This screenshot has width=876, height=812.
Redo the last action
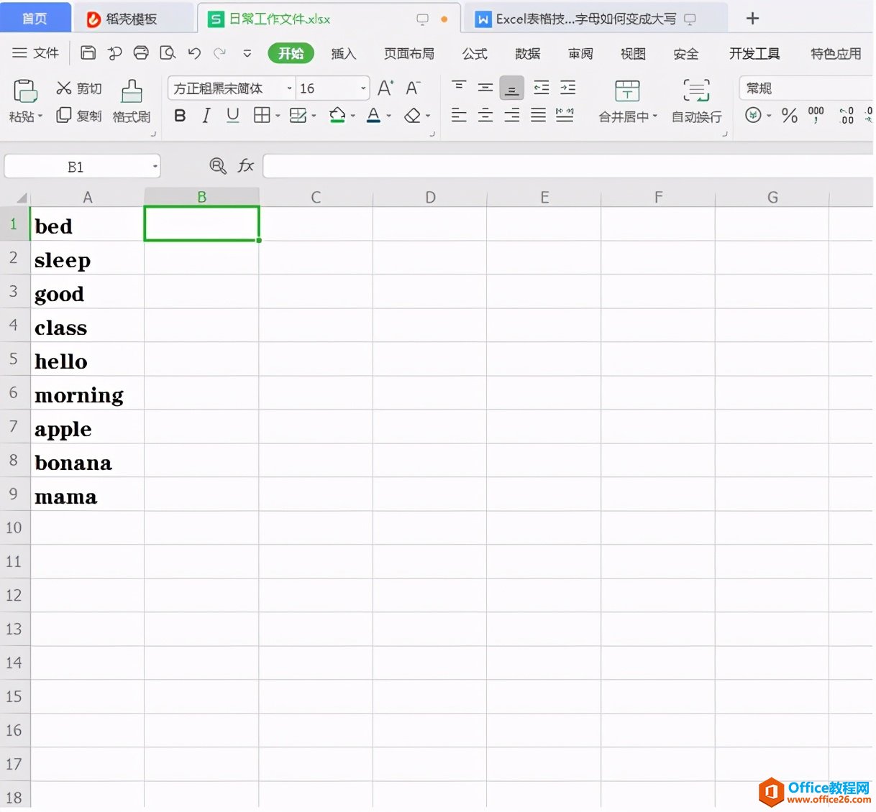click(220, 52)
